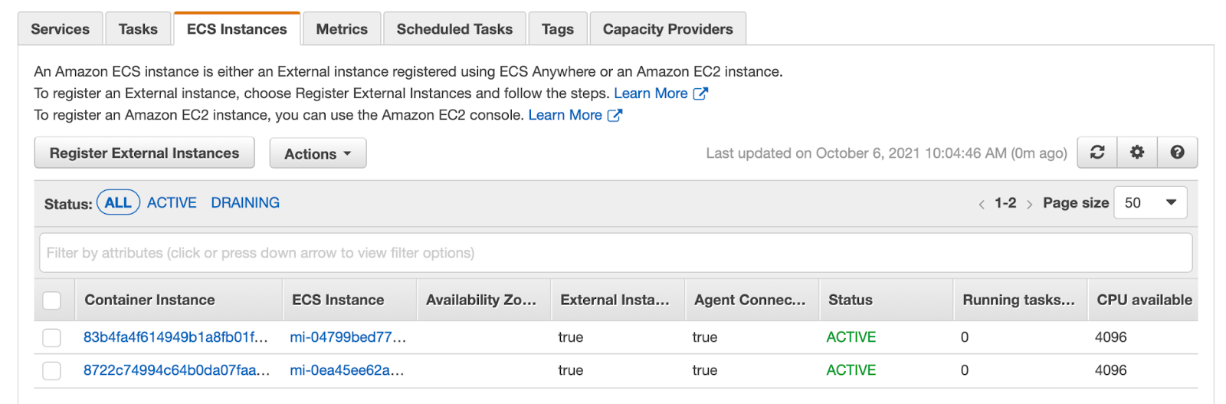Viewport: 1226px width, 404px height.
Task: Open the Actions dropdown menu
Action: pyautogui.click(x=317, y=153)
